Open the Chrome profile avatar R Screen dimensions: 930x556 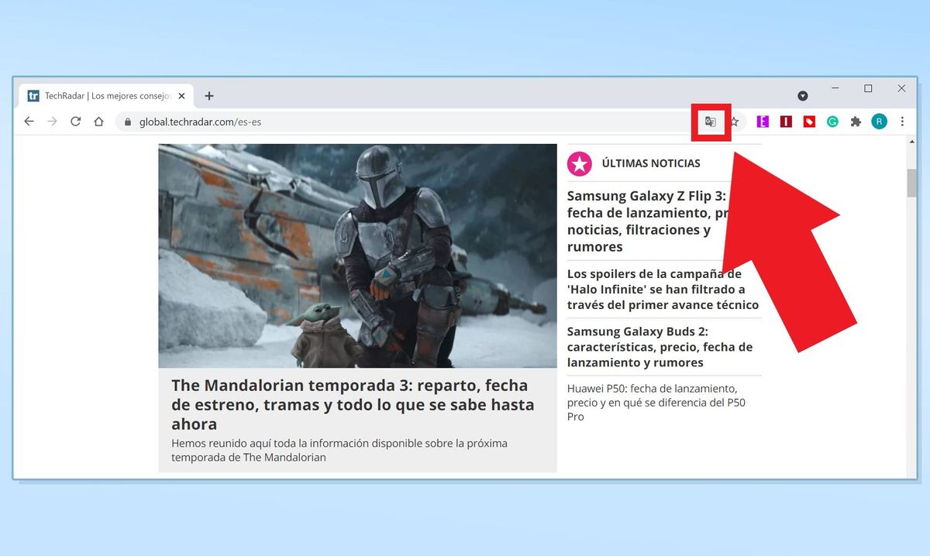(x=878, y=122)
